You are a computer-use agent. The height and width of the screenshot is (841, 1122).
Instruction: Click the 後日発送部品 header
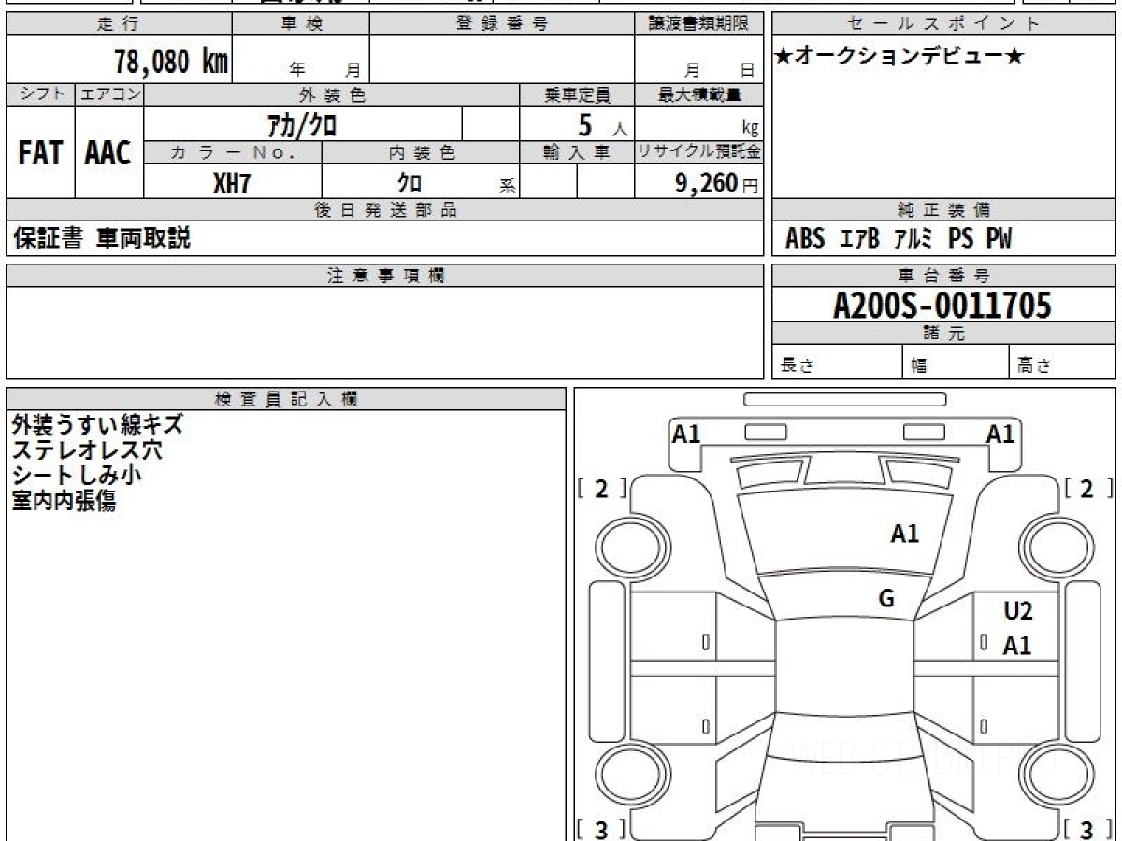click(x=385, y=210)
